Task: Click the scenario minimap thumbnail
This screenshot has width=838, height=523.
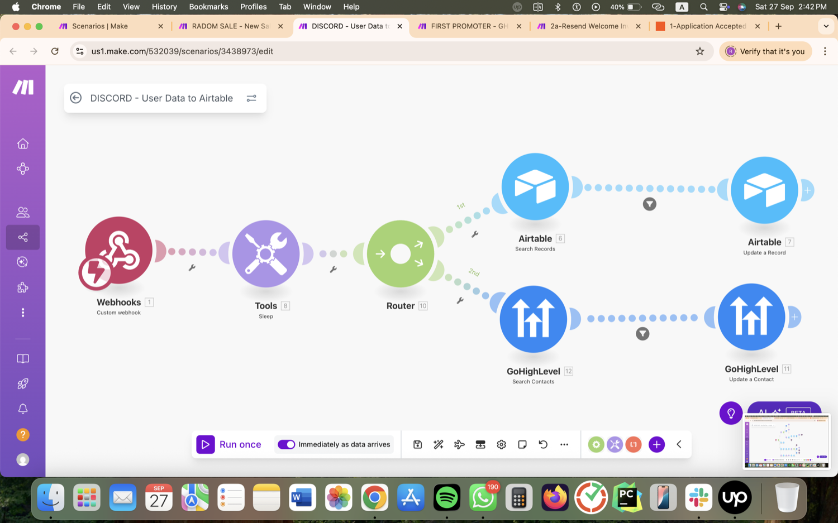Action: [x=786, y=441]
